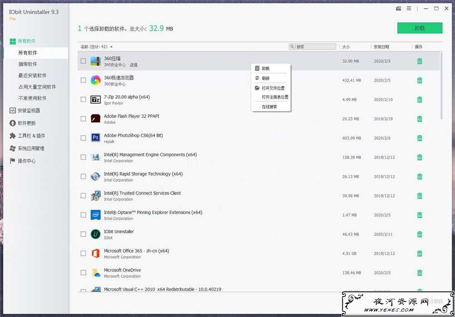Image resolution: width=455 pixels, height=317 pixels.
Task: Click trash icon for Intel Trusted Connect Services
Action: tap(420, 195)
